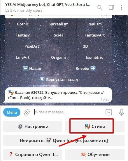
Task: Start voice recording with microphone icon
Action: (x=122, y=112)
